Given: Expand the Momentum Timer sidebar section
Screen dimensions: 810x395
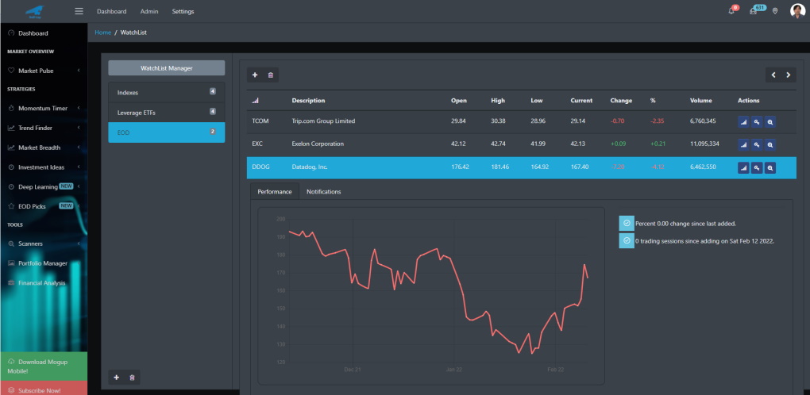Looking at the screenshot, I should [44, 109].
